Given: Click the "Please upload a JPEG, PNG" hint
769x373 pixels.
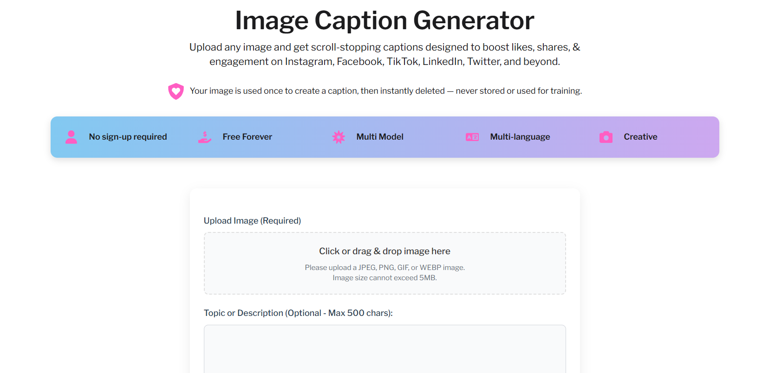Looking at the screenshot, I should click(384, 268).
